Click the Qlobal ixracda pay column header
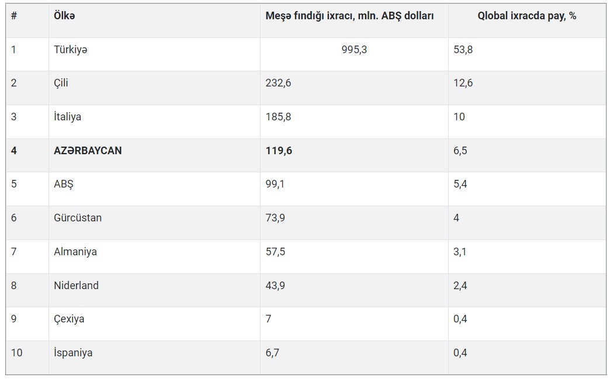 coord(526,16)
